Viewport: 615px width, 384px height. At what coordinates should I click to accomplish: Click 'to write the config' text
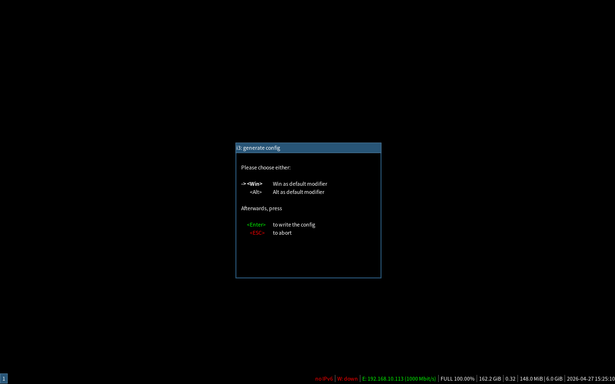coord(294,225)
